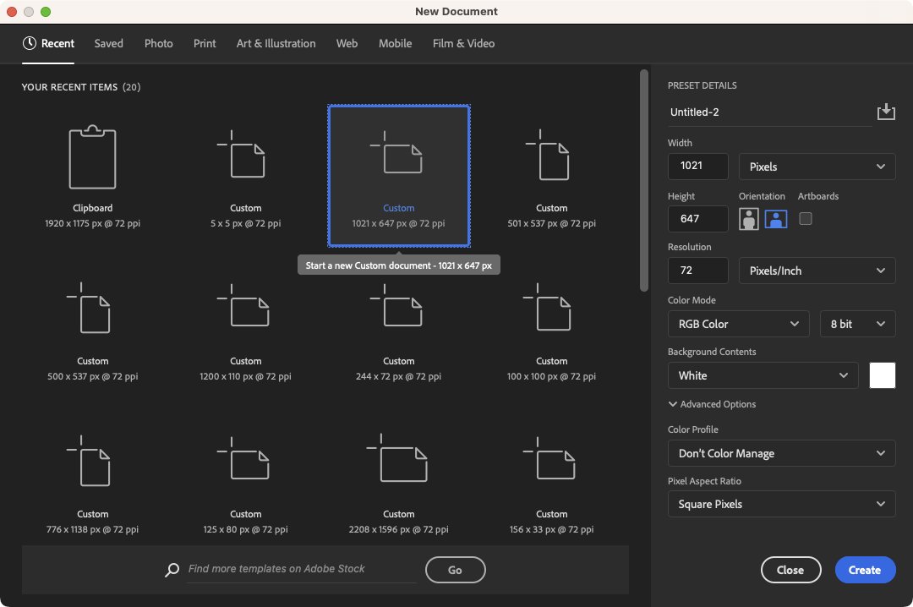Switch to the Saved tab
913x607 pixels.
(109, 44)
